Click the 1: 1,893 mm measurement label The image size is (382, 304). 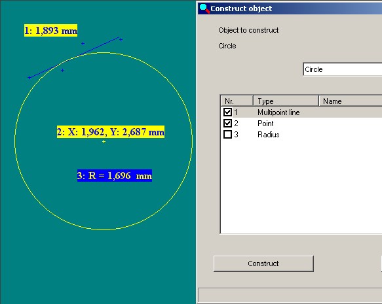(50, 31)
